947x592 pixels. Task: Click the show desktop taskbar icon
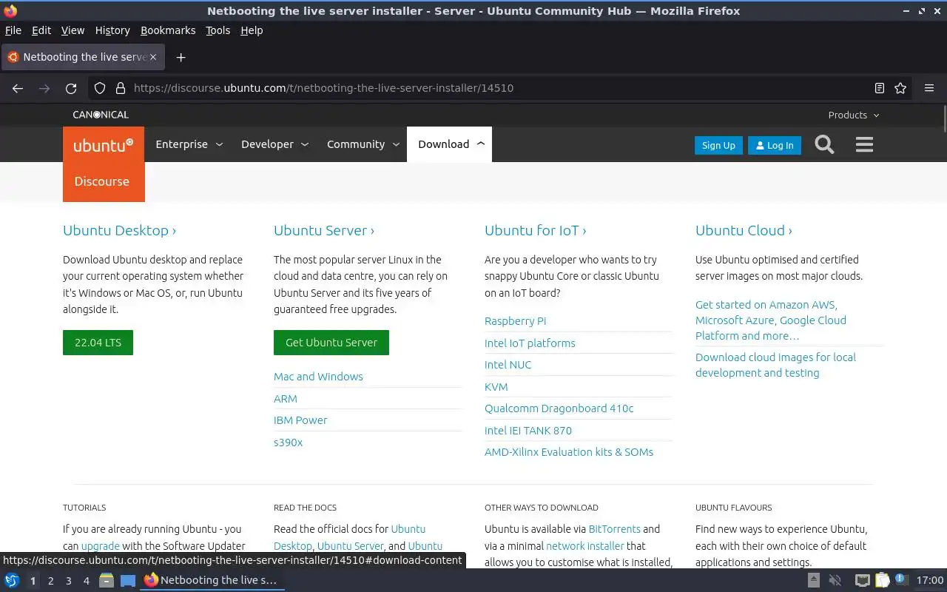pos(128,580)
